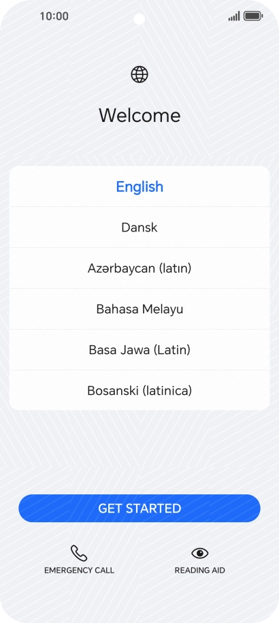Choose Azərbaycan (latın) language
This screenshot has height=623, width=279.
click(x=139, y=268)
